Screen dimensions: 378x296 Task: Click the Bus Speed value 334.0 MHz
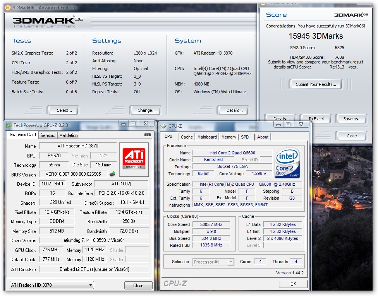click(x=211, y=238)
